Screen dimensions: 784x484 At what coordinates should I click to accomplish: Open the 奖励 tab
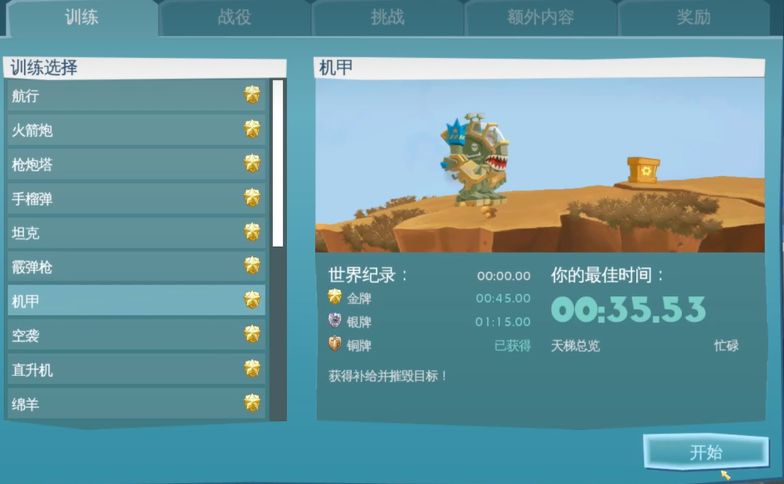[694, 17]
